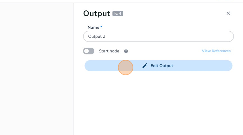Click the blue required asterisk by Name
This screenshot has height=135, width=243.
(101, 27)
